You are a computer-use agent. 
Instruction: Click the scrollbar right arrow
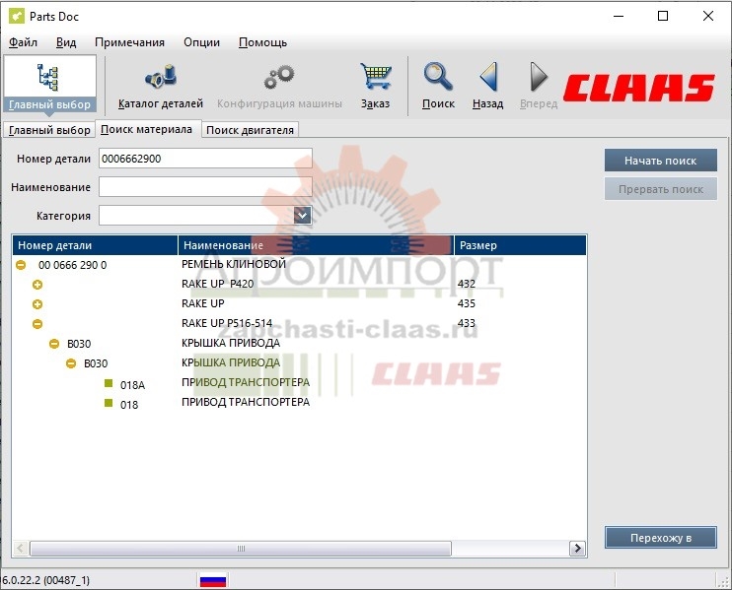[x=577, y=549]
